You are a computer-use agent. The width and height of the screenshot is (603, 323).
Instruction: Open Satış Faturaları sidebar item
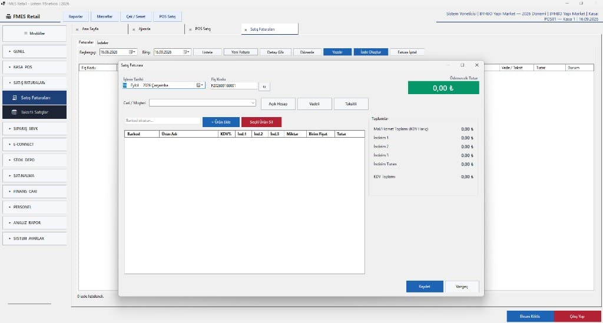[35, 98]
